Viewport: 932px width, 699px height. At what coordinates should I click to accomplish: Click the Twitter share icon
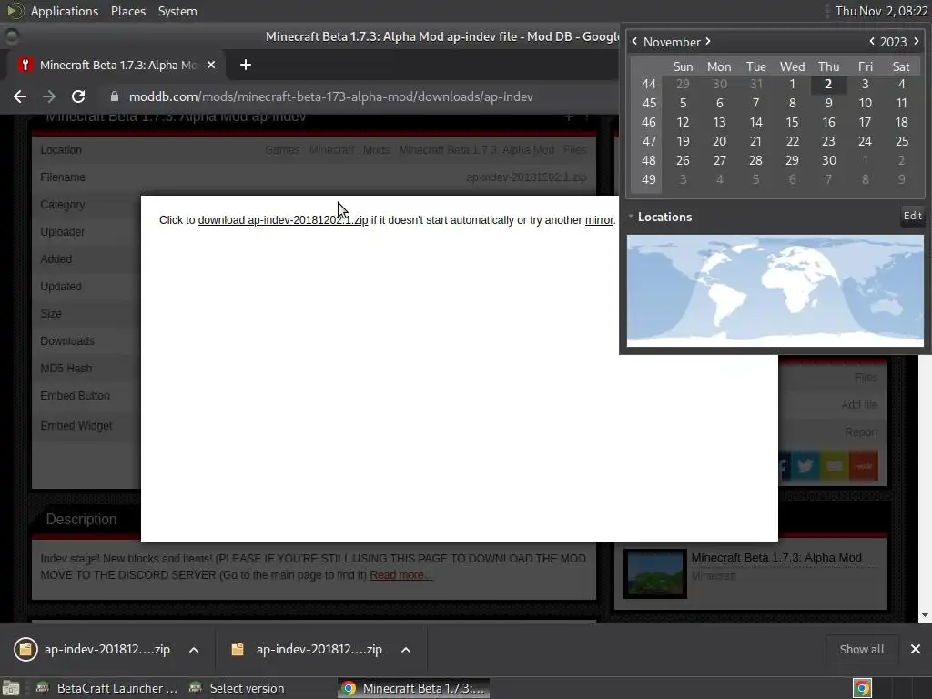pyautogui.click(x=805, y=466)
